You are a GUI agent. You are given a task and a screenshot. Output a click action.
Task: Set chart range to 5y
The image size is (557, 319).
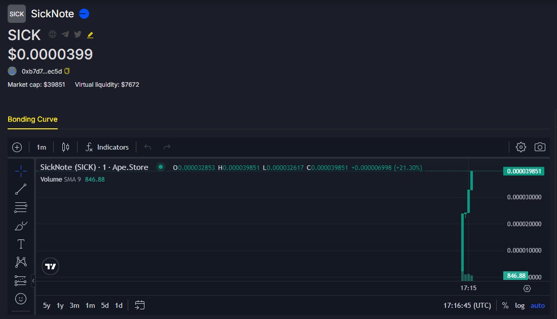pos(47,305)
